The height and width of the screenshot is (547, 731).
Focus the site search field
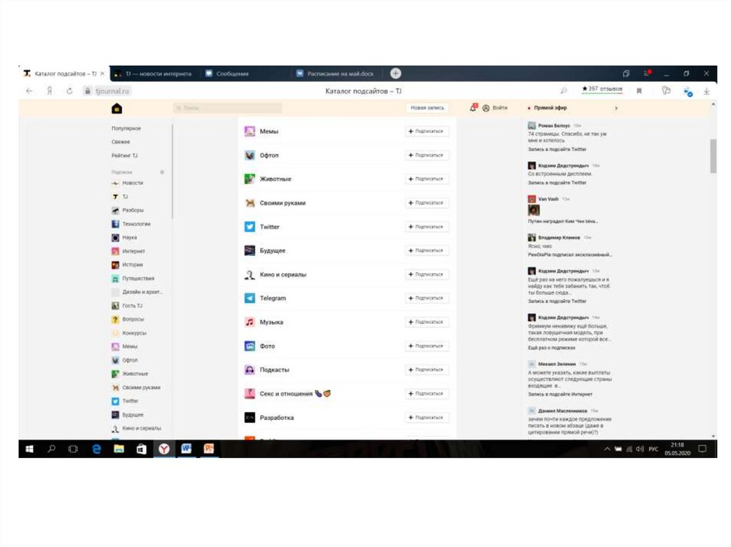coord(228,108)
